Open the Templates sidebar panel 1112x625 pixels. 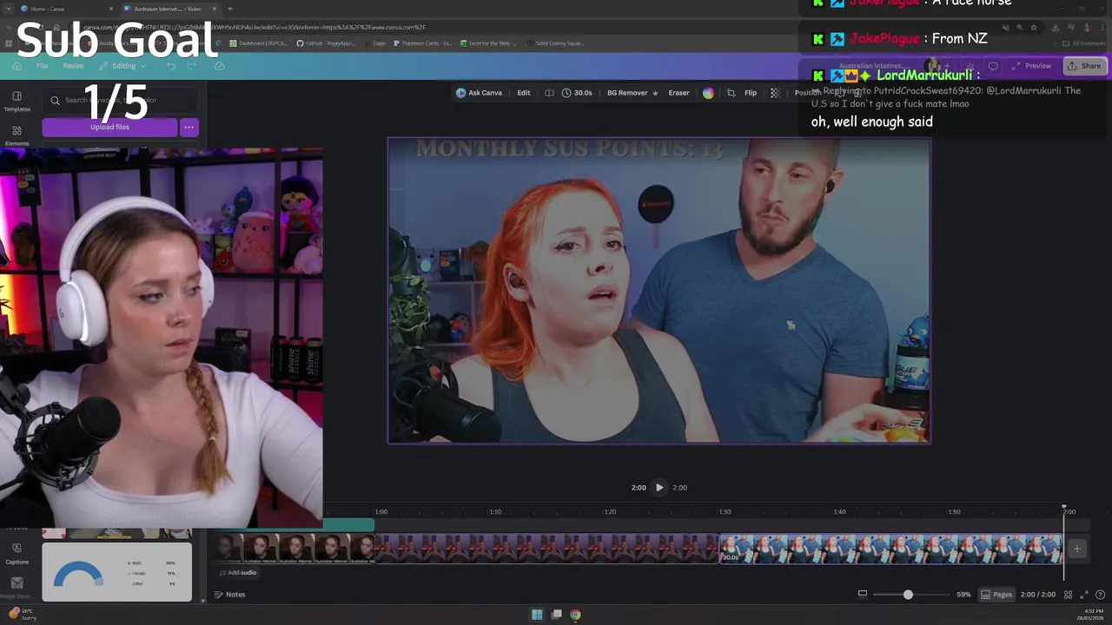click(x=17, y=101)
